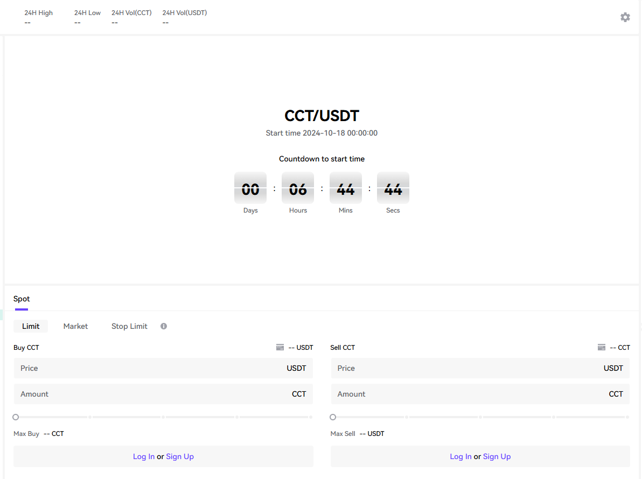
Task: Click the Max Sell label
Action: (x=343, y=434)
